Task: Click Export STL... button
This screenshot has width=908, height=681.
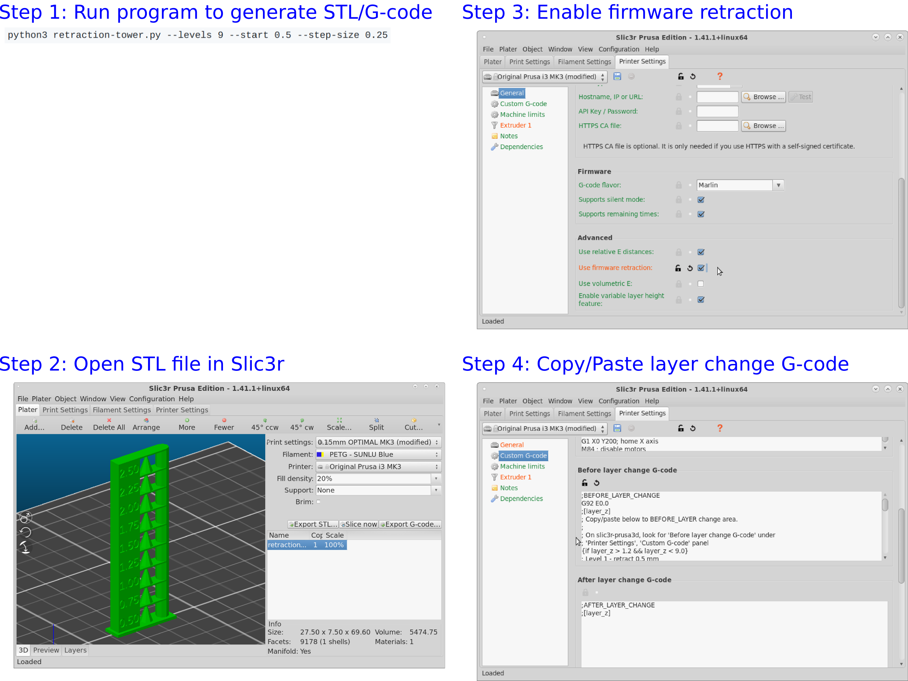Action: pos(313,524)
